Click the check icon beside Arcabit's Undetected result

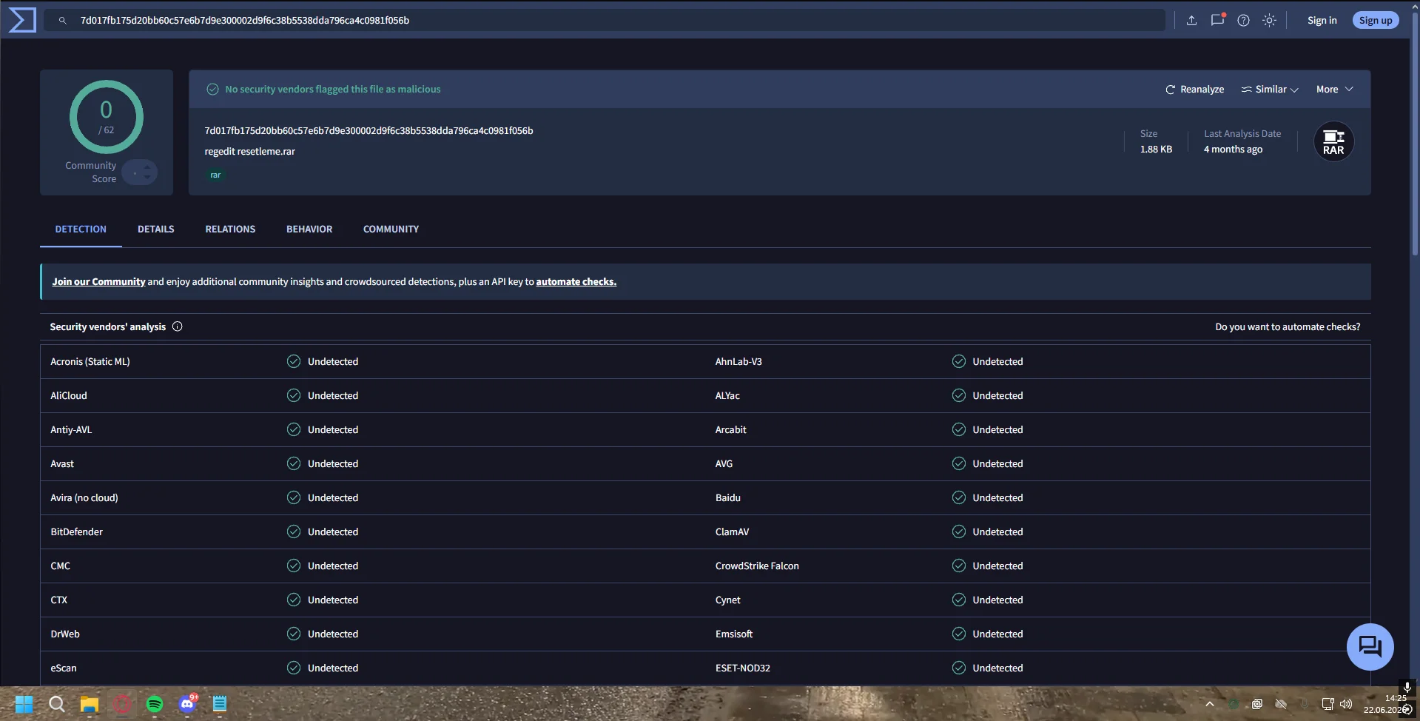coord(959,429)
